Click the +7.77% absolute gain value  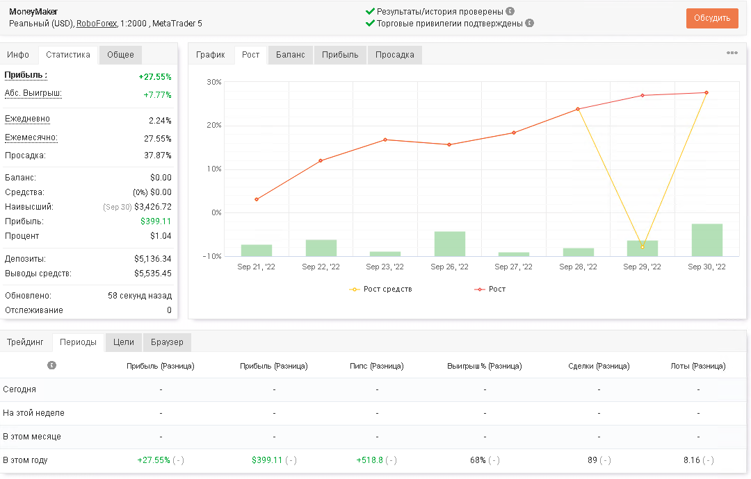tap(157, 95)
